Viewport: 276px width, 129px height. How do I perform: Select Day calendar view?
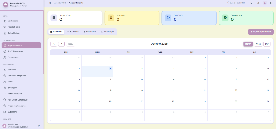point(267,44)
